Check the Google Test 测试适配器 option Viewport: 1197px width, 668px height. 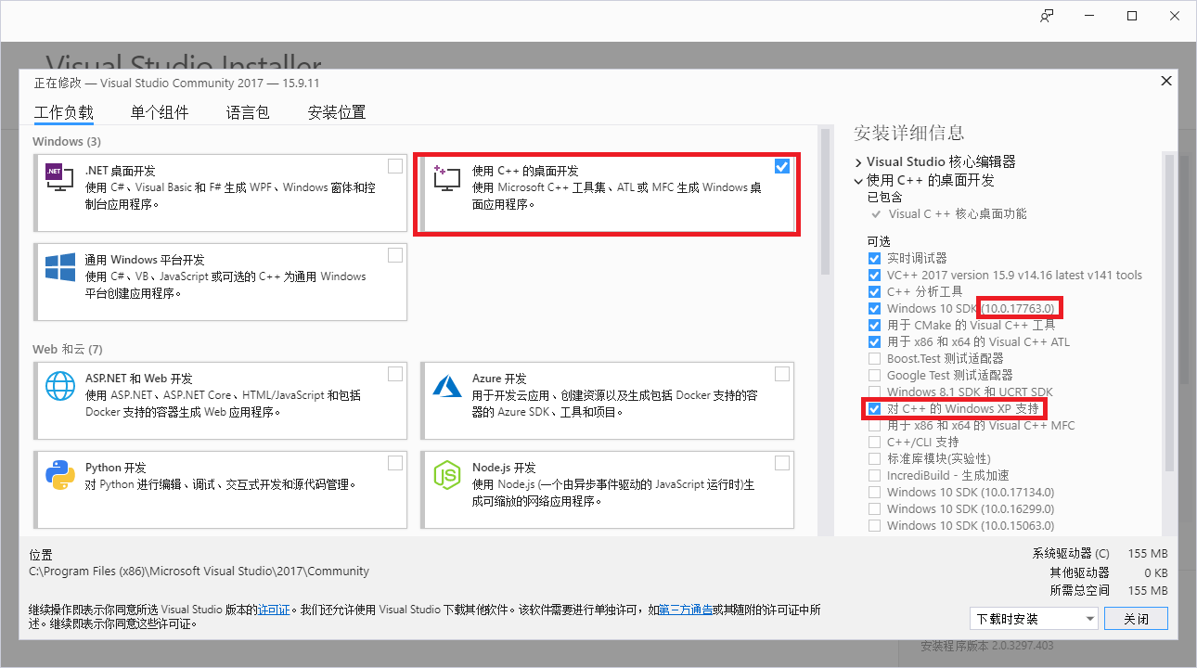pos(874,376)
